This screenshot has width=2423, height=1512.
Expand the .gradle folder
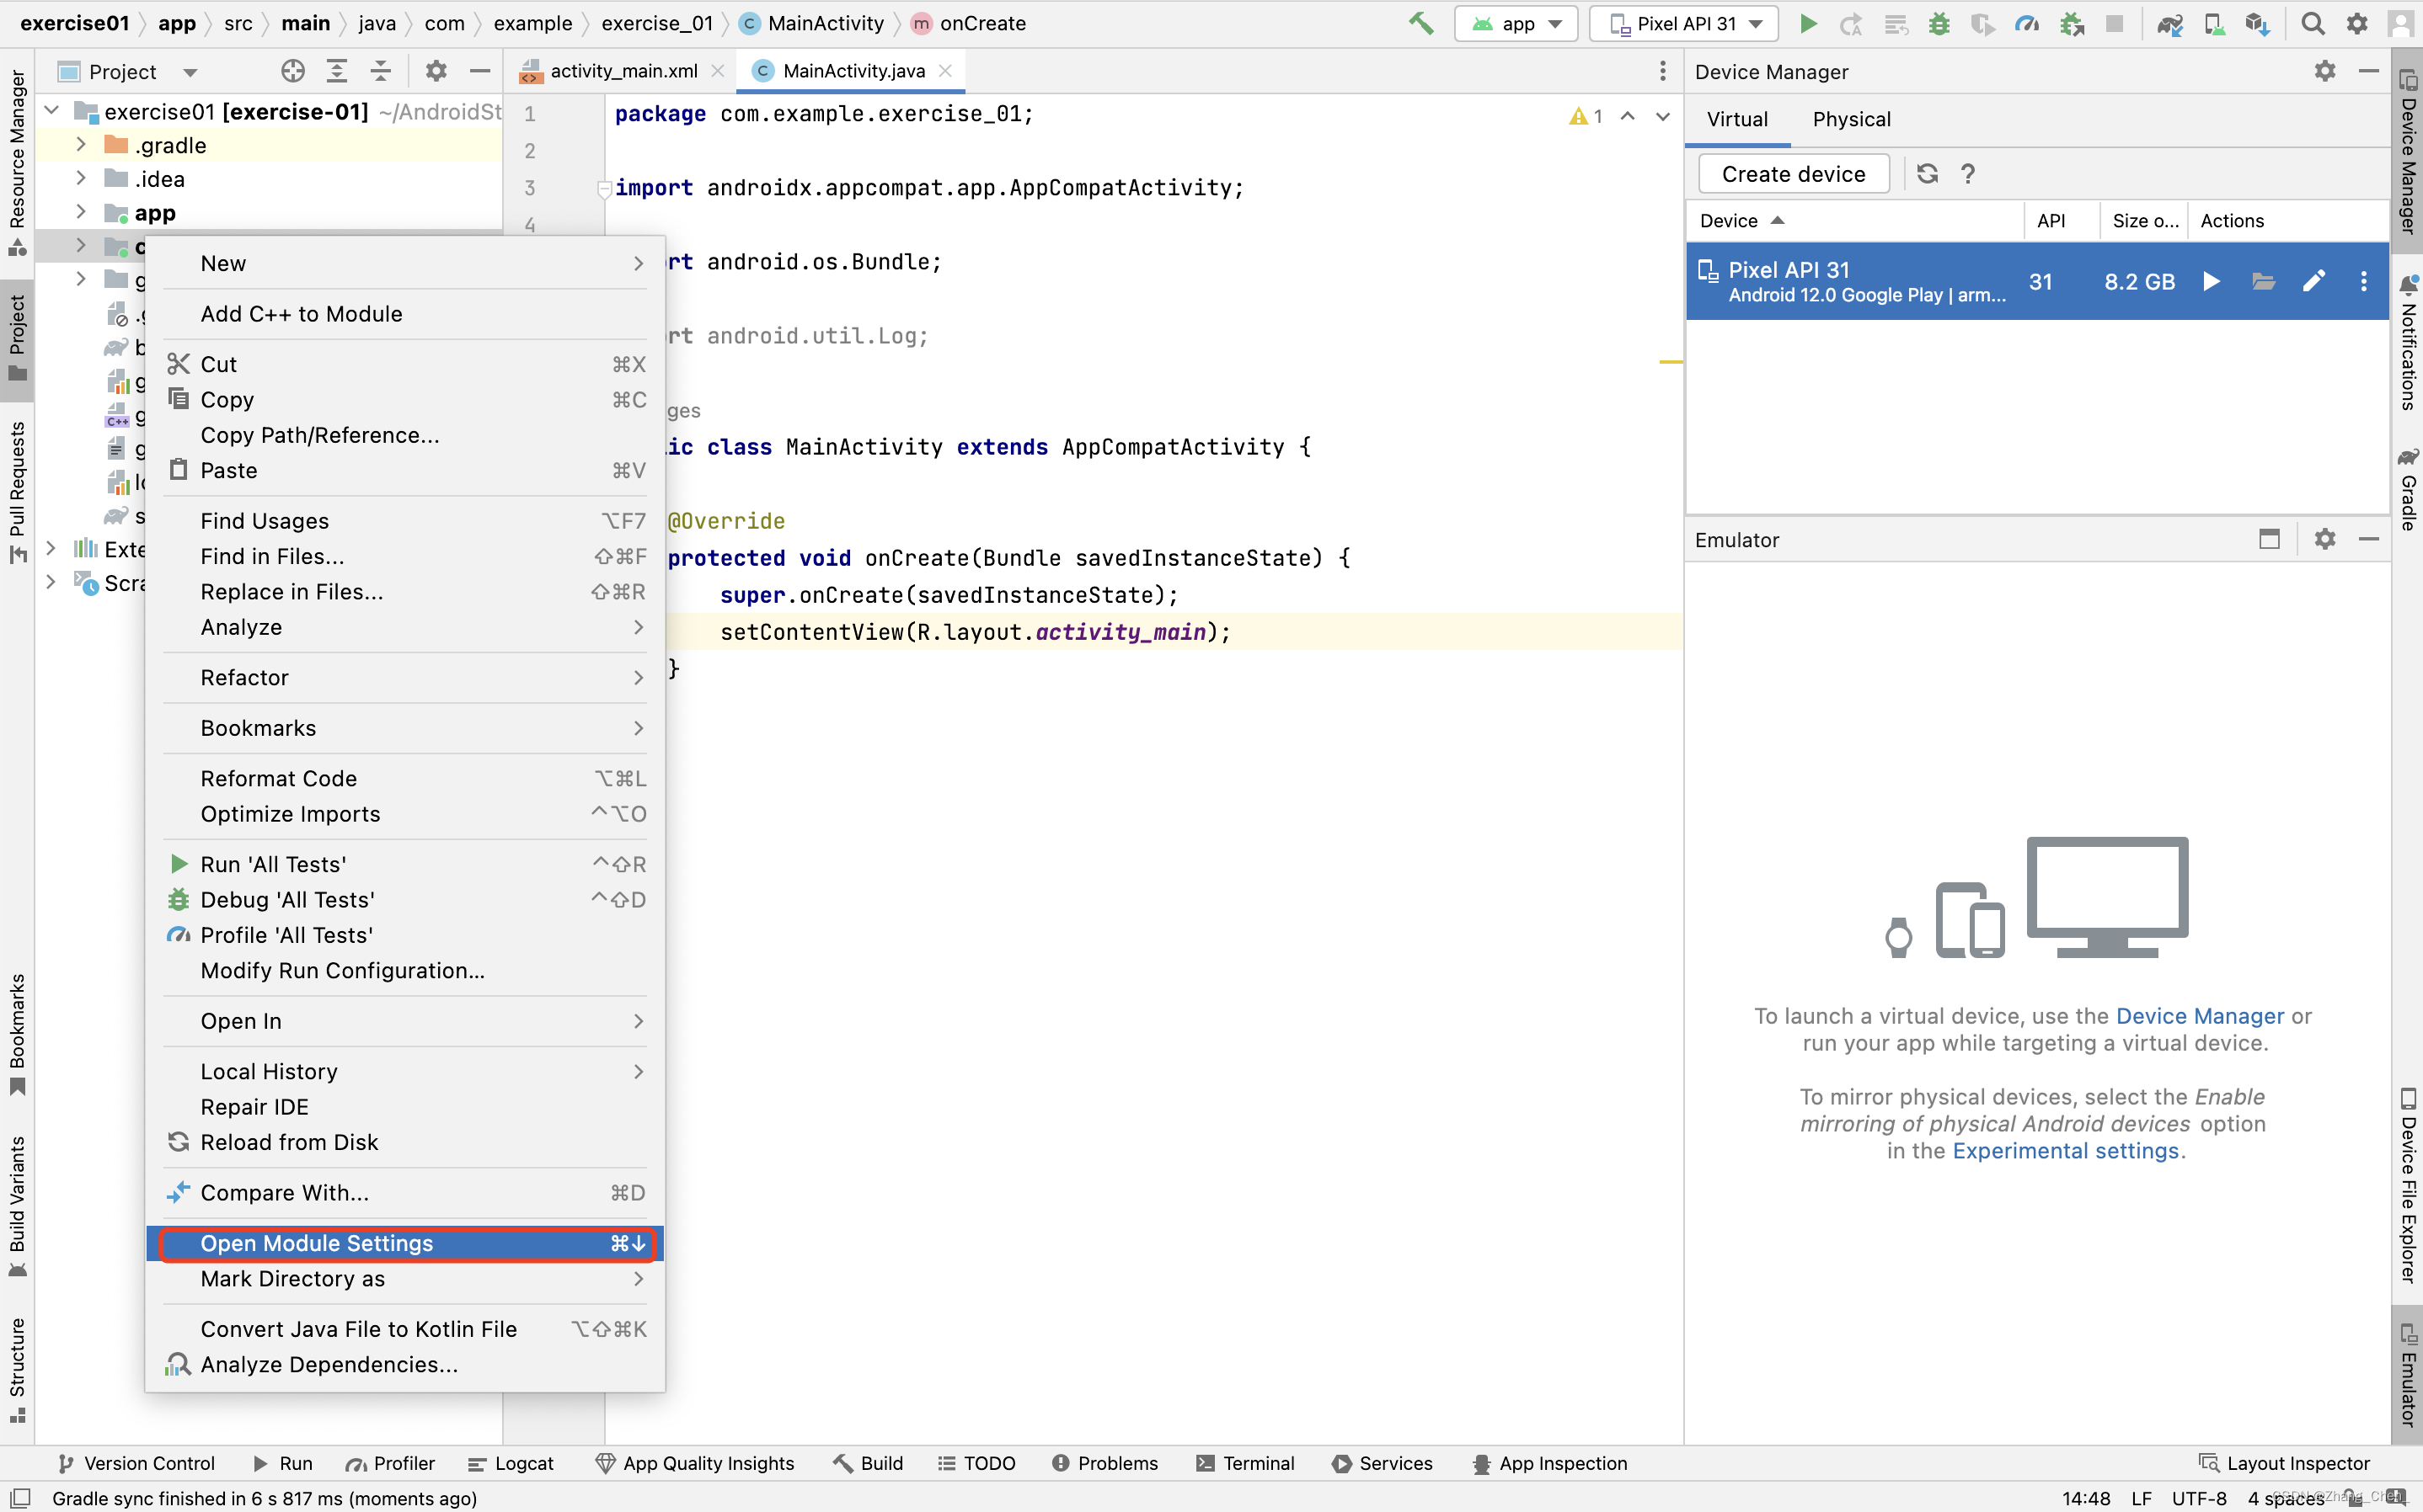[x=81, y=145]
